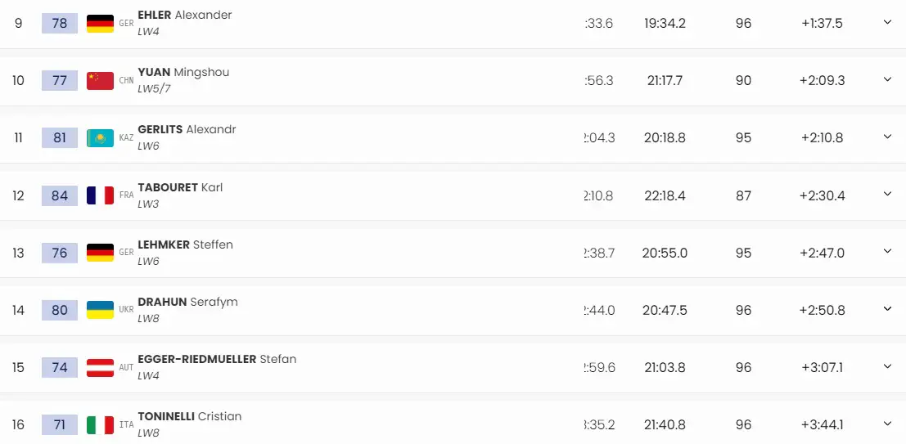Expand details for GERLITS Alexandr
Screen dimensions: 906x444
887,137
